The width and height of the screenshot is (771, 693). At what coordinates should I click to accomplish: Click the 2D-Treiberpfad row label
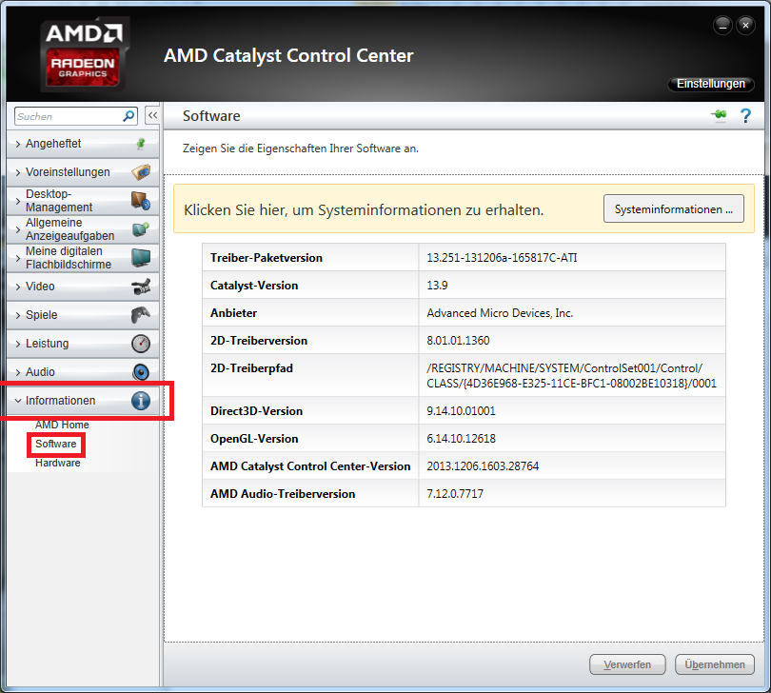tap(251, 367)
